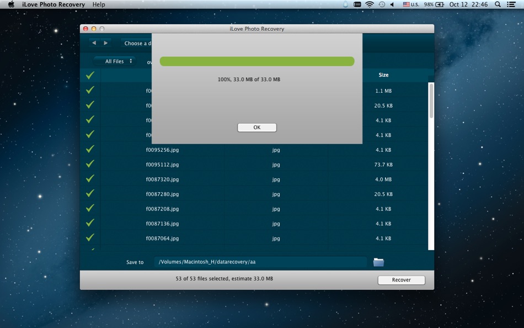Viewport: 524px width, 328px height.
Task: Click the back arrow navigation button
Action: coord(94,43)
